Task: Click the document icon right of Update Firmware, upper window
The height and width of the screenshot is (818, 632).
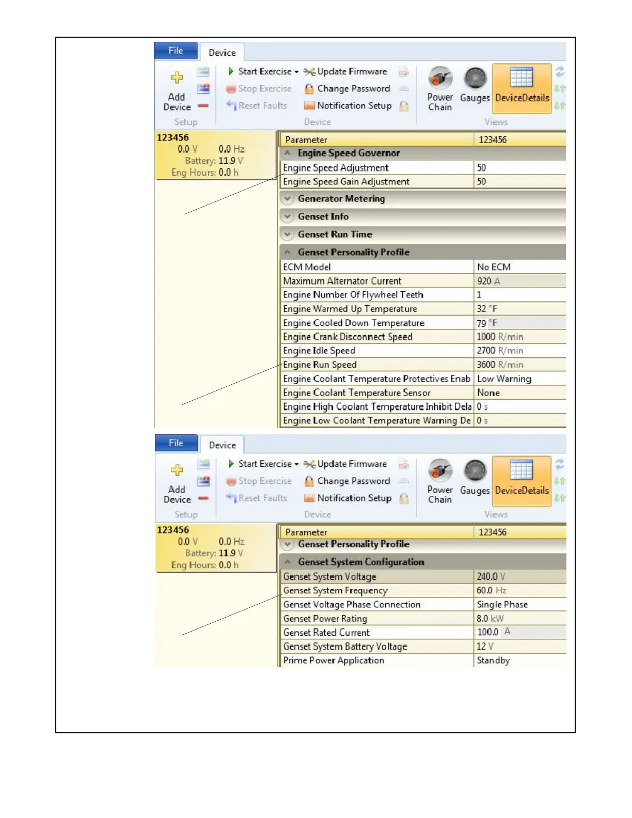Action: tap(403, 72)
